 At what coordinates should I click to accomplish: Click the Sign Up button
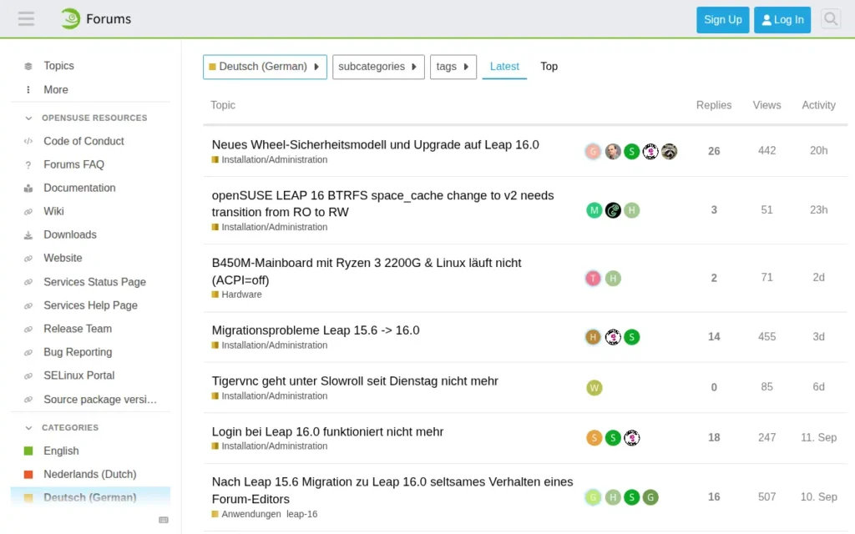(722, 20)
